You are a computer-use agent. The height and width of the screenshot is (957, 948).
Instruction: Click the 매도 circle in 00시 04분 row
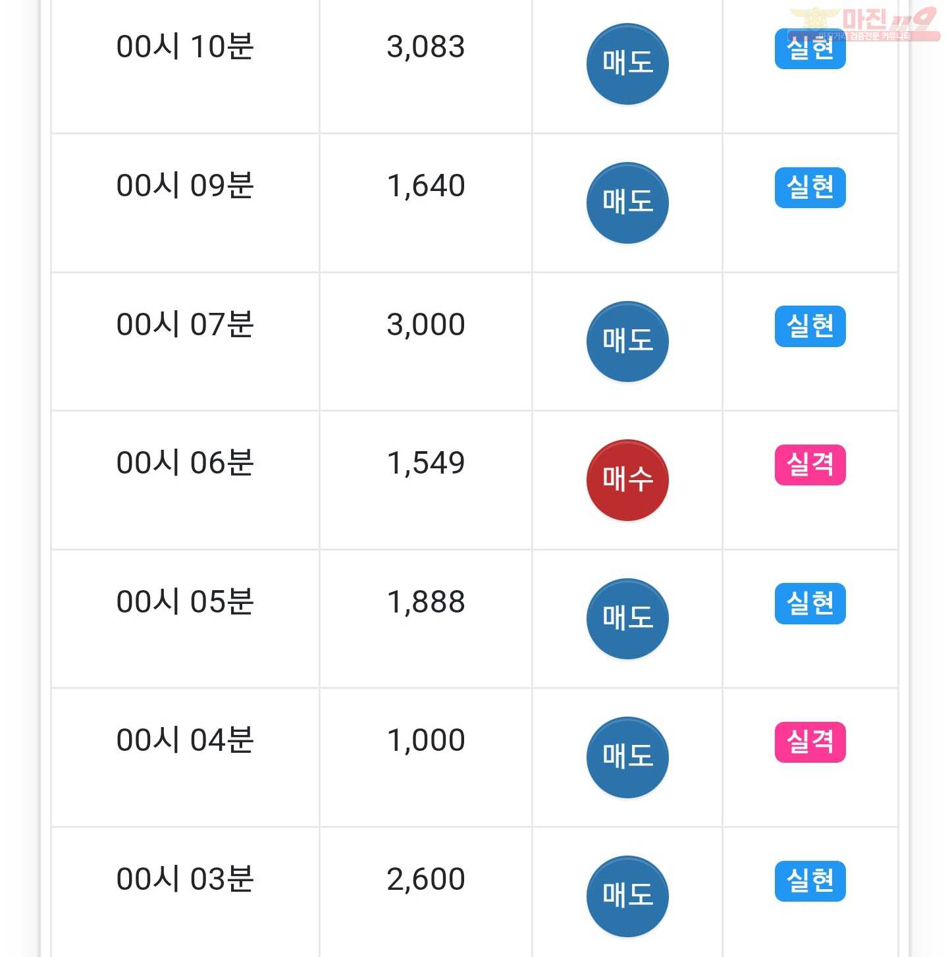click(x=627, y=757)
